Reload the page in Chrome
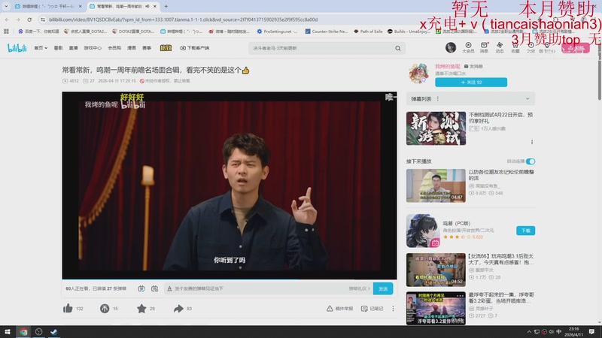The width and height of the screenshot is (602, 338). pos(29,20)
